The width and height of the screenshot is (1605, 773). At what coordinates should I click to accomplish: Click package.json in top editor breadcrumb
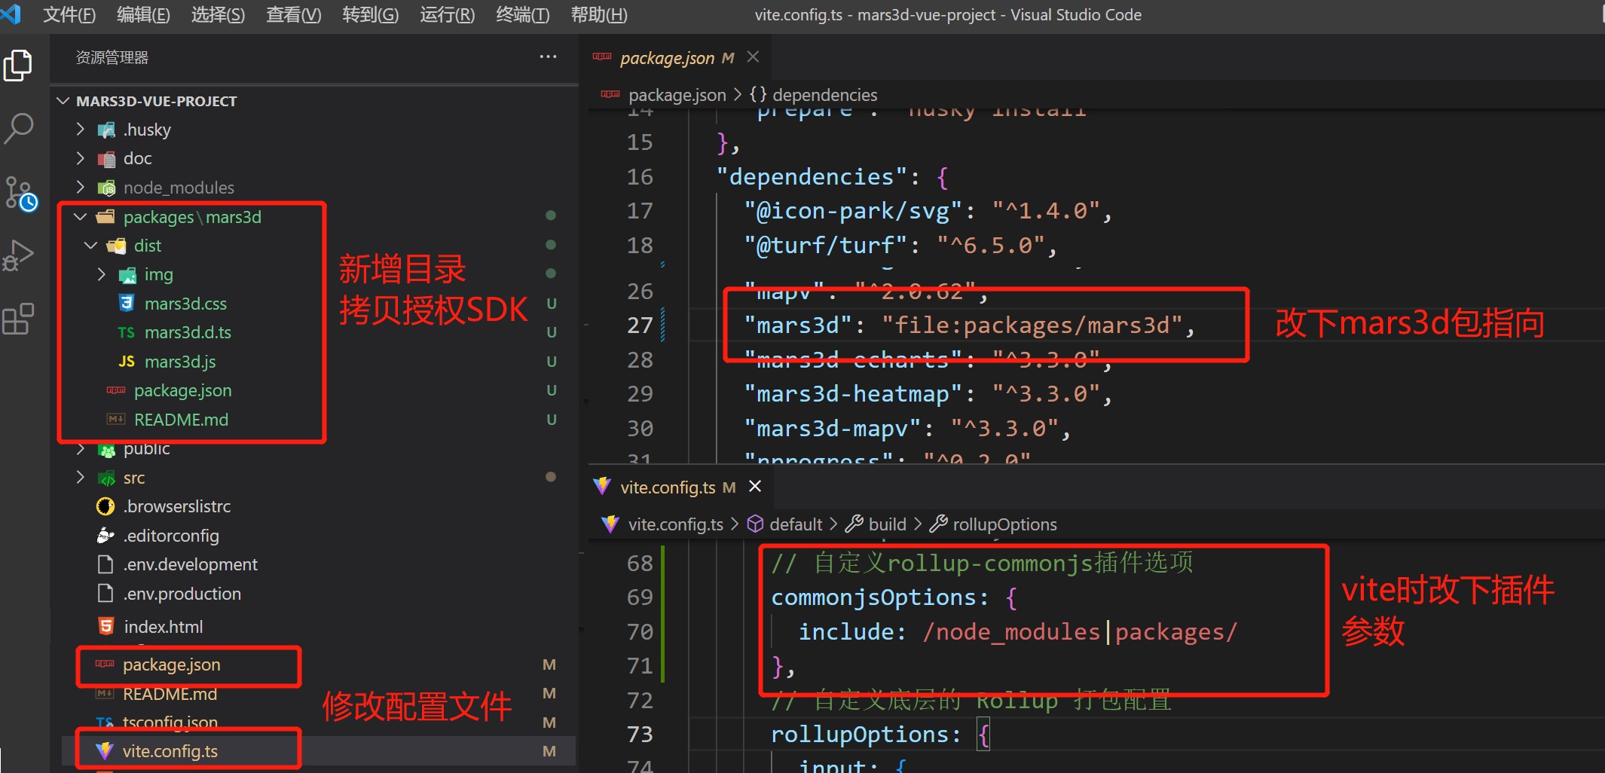677,95
